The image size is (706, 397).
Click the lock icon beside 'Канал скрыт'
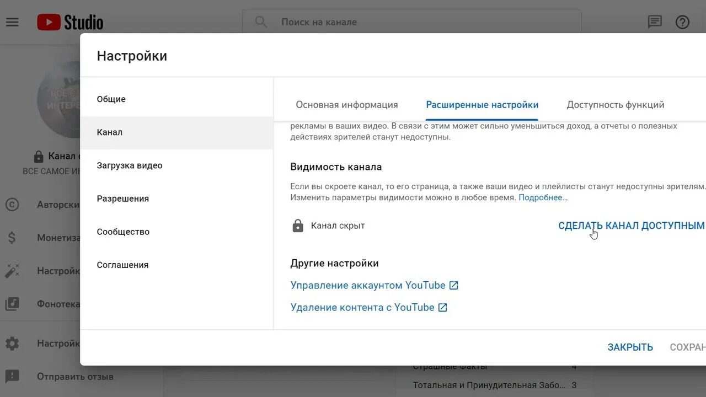coord(298,226)
